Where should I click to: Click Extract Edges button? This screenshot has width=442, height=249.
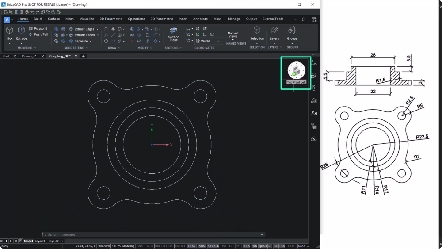pyautogui.click(x=81, y=29)
